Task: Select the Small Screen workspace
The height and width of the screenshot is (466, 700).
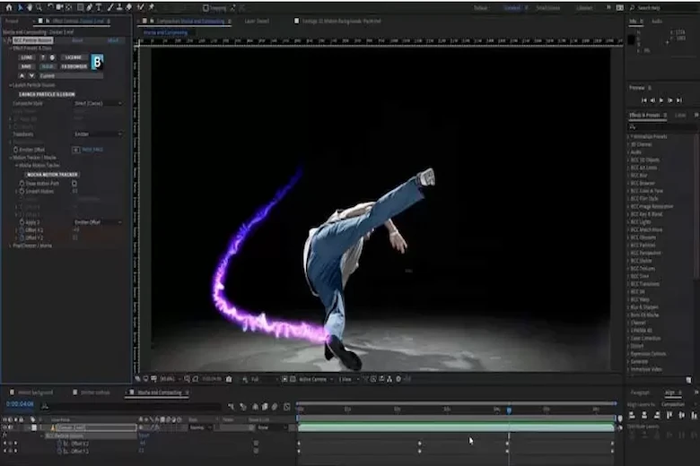Action: (x=548, y=7)
